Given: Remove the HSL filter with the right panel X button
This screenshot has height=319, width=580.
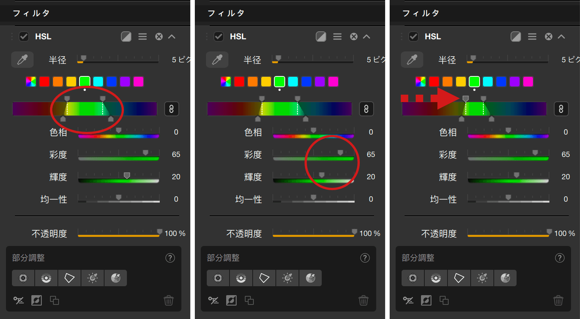Looking at the screenshot, I should (549, 37).
